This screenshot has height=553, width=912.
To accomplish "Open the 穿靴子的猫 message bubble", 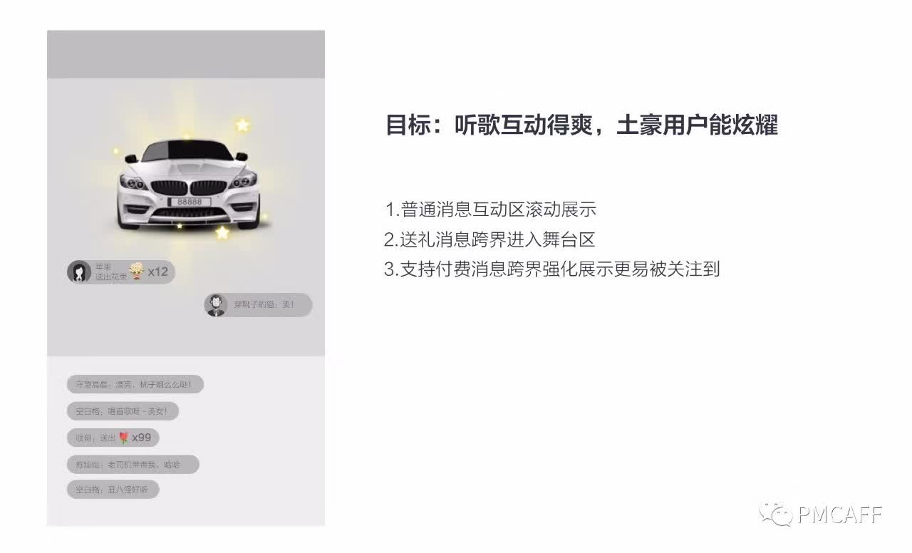I will (x=258, y=305).
